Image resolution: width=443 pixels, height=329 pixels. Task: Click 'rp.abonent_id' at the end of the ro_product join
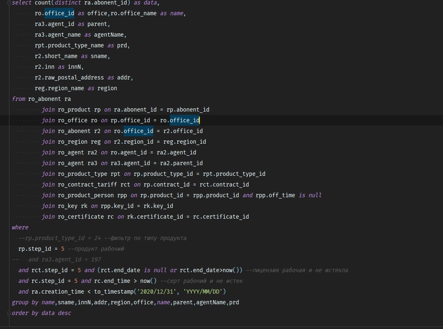tap(188, 110)
